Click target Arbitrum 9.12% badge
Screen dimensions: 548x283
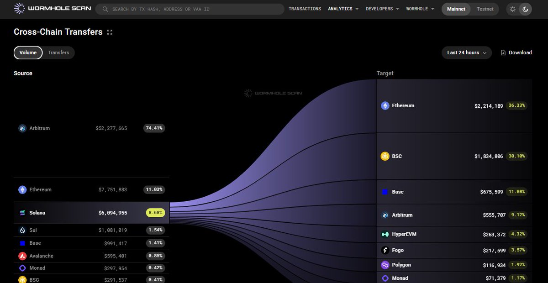[518, 215]
